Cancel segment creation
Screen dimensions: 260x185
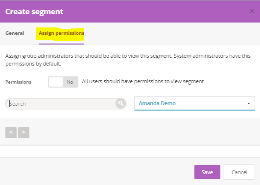tap(239, 172)
